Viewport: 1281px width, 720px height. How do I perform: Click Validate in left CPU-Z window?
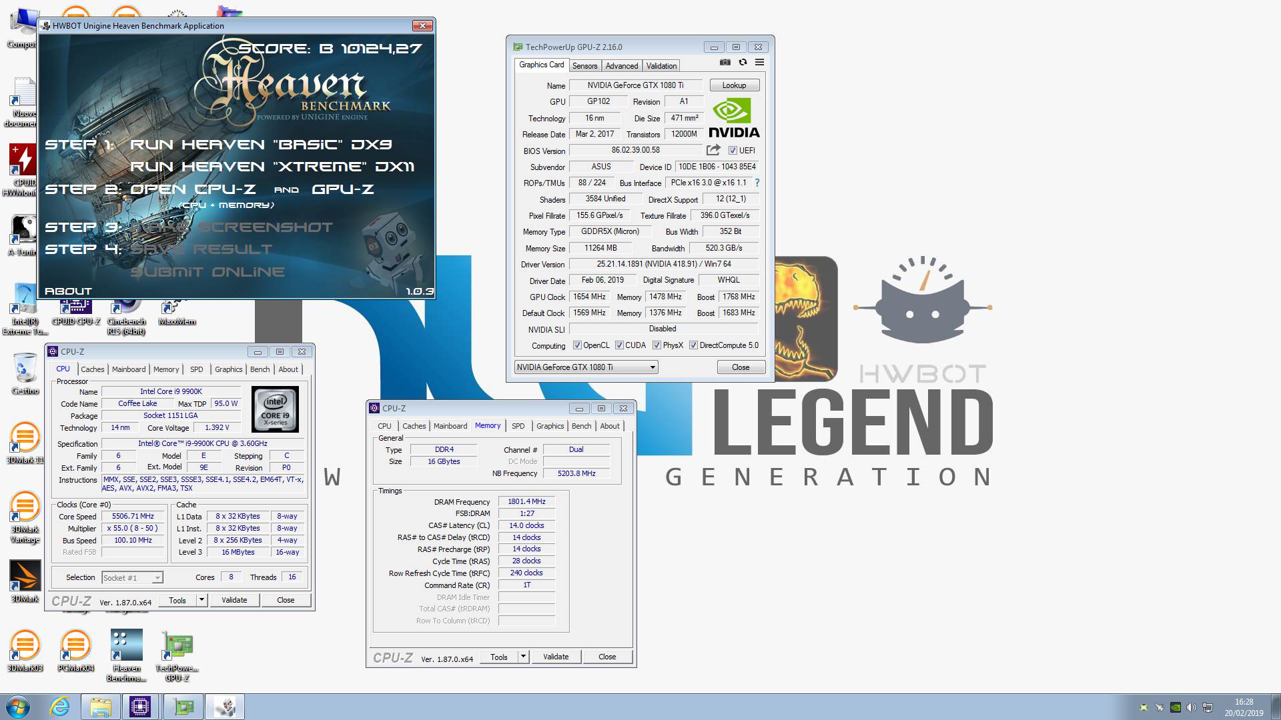point(234,600)
